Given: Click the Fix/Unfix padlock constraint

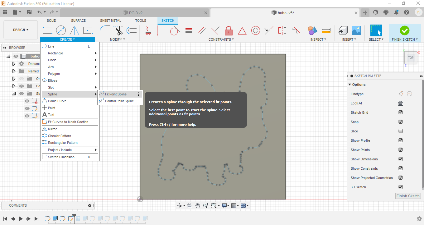Looking at the screenshot, I should click(229, 30).
